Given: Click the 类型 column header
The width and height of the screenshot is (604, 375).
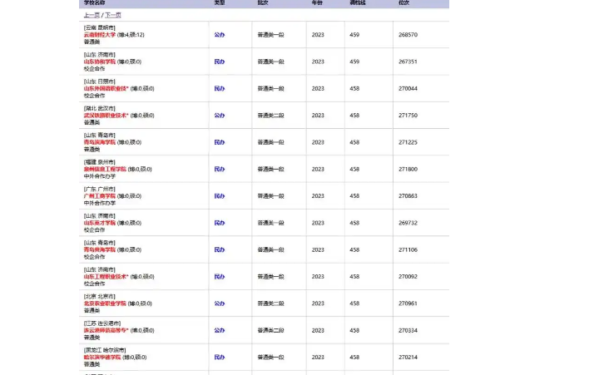Looking at the screenshot, I should (x=219, y=3).
